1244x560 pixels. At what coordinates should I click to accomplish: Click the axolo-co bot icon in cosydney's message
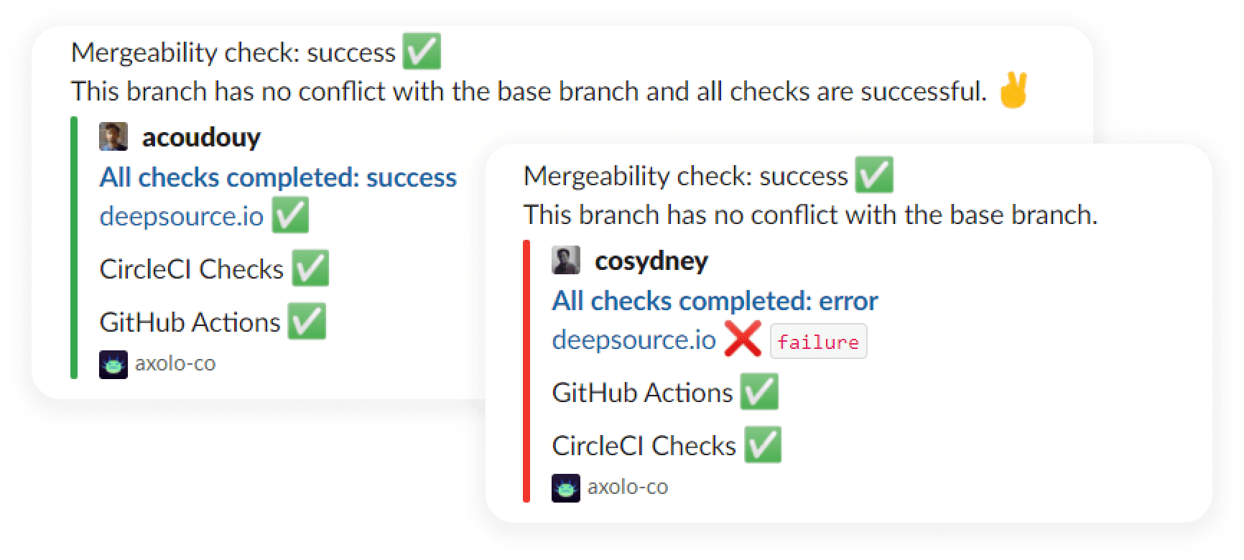tap(567, 486)
